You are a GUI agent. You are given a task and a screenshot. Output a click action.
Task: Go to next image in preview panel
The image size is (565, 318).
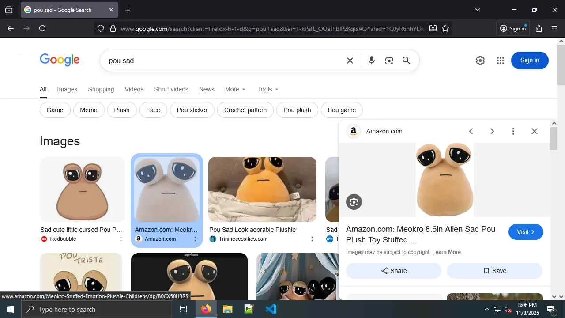point(492,131)
